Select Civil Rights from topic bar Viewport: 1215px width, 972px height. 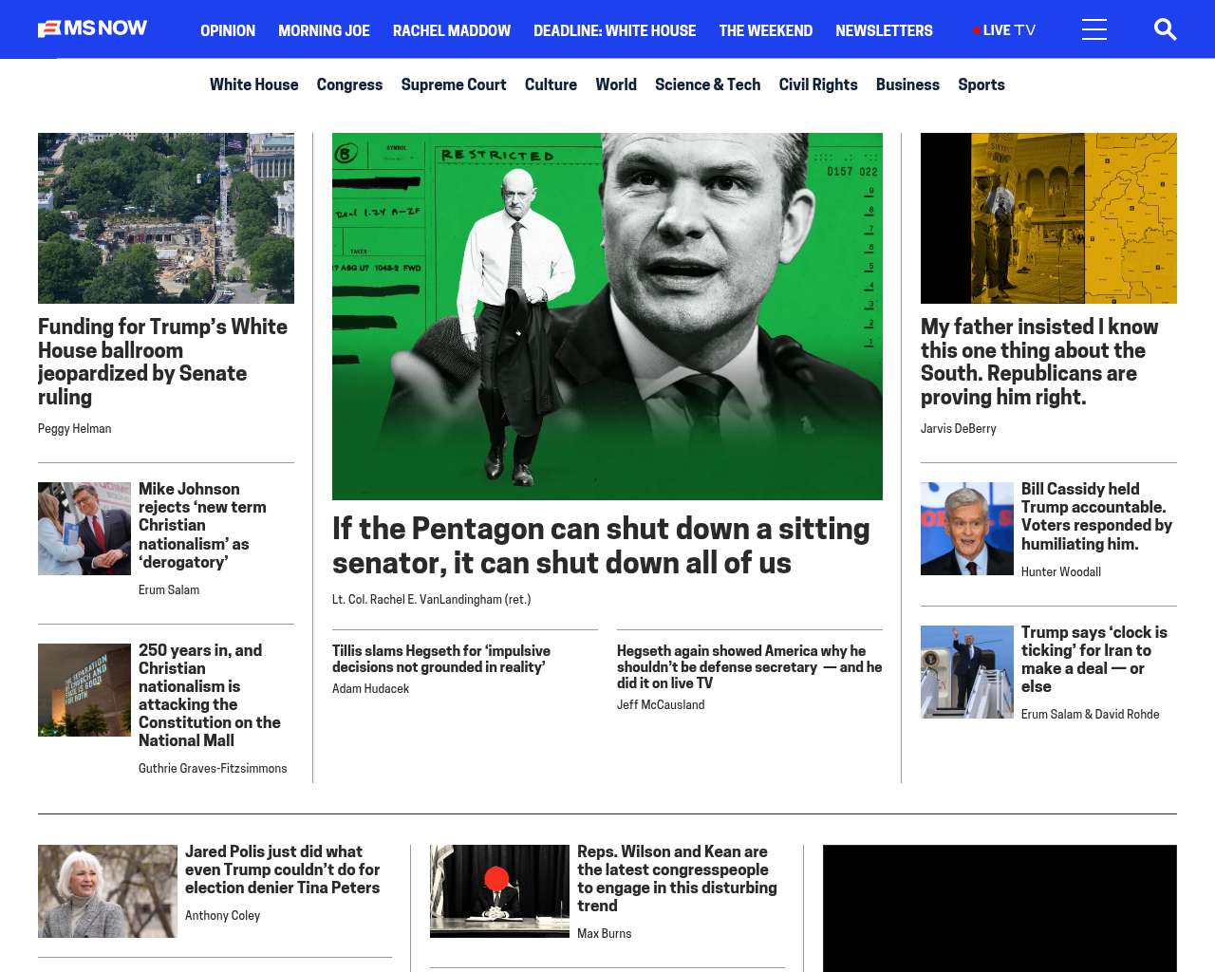[818, 84]
